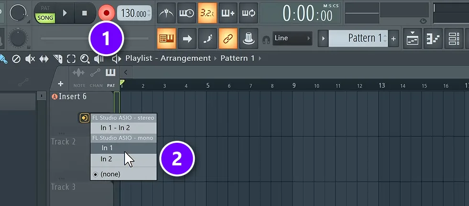Image resolution: width=469 pixels, height=206 pixels.
Task: Select the Insert 6 track header
Action: pyautogui.click(x=82, y=113)
